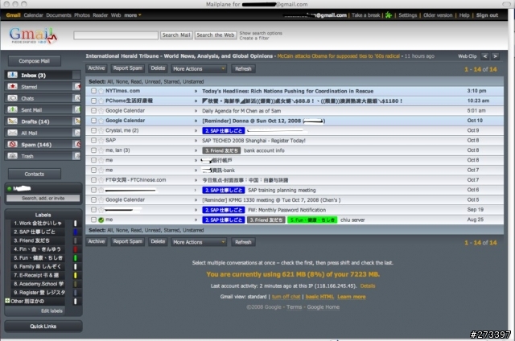
Task: Star the KPMG 1330 meeting reminder message
Action: coord(101,200)
